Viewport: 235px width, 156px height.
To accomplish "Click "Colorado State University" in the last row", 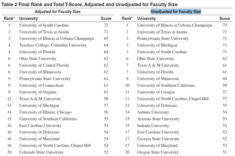I will (41, 152).
